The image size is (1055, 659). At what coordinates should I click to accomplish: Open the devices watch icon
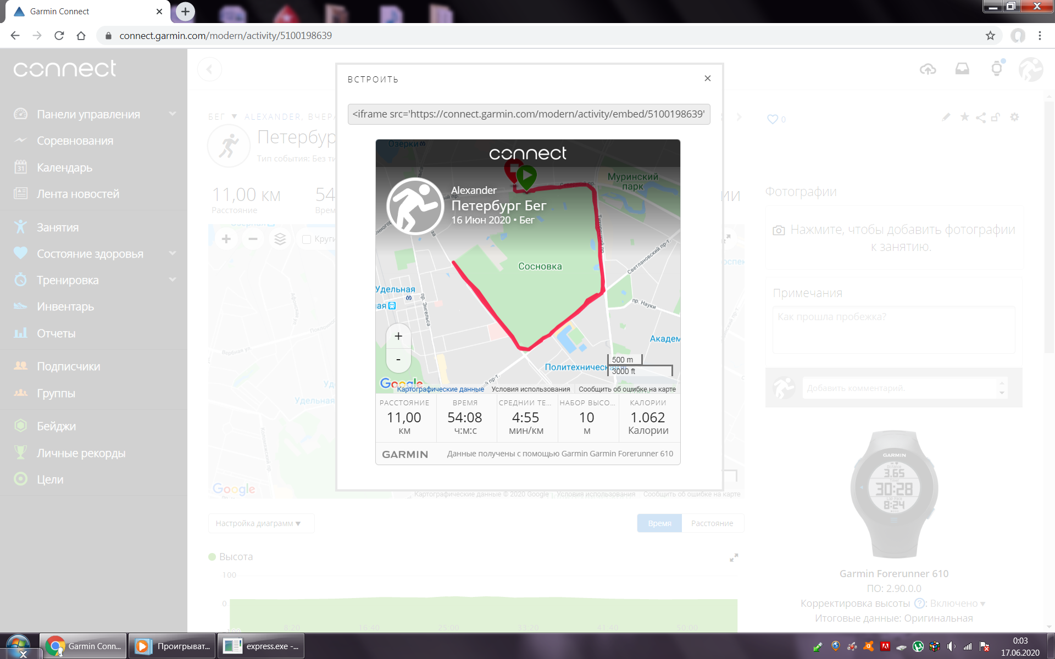[x=997, y=68]
